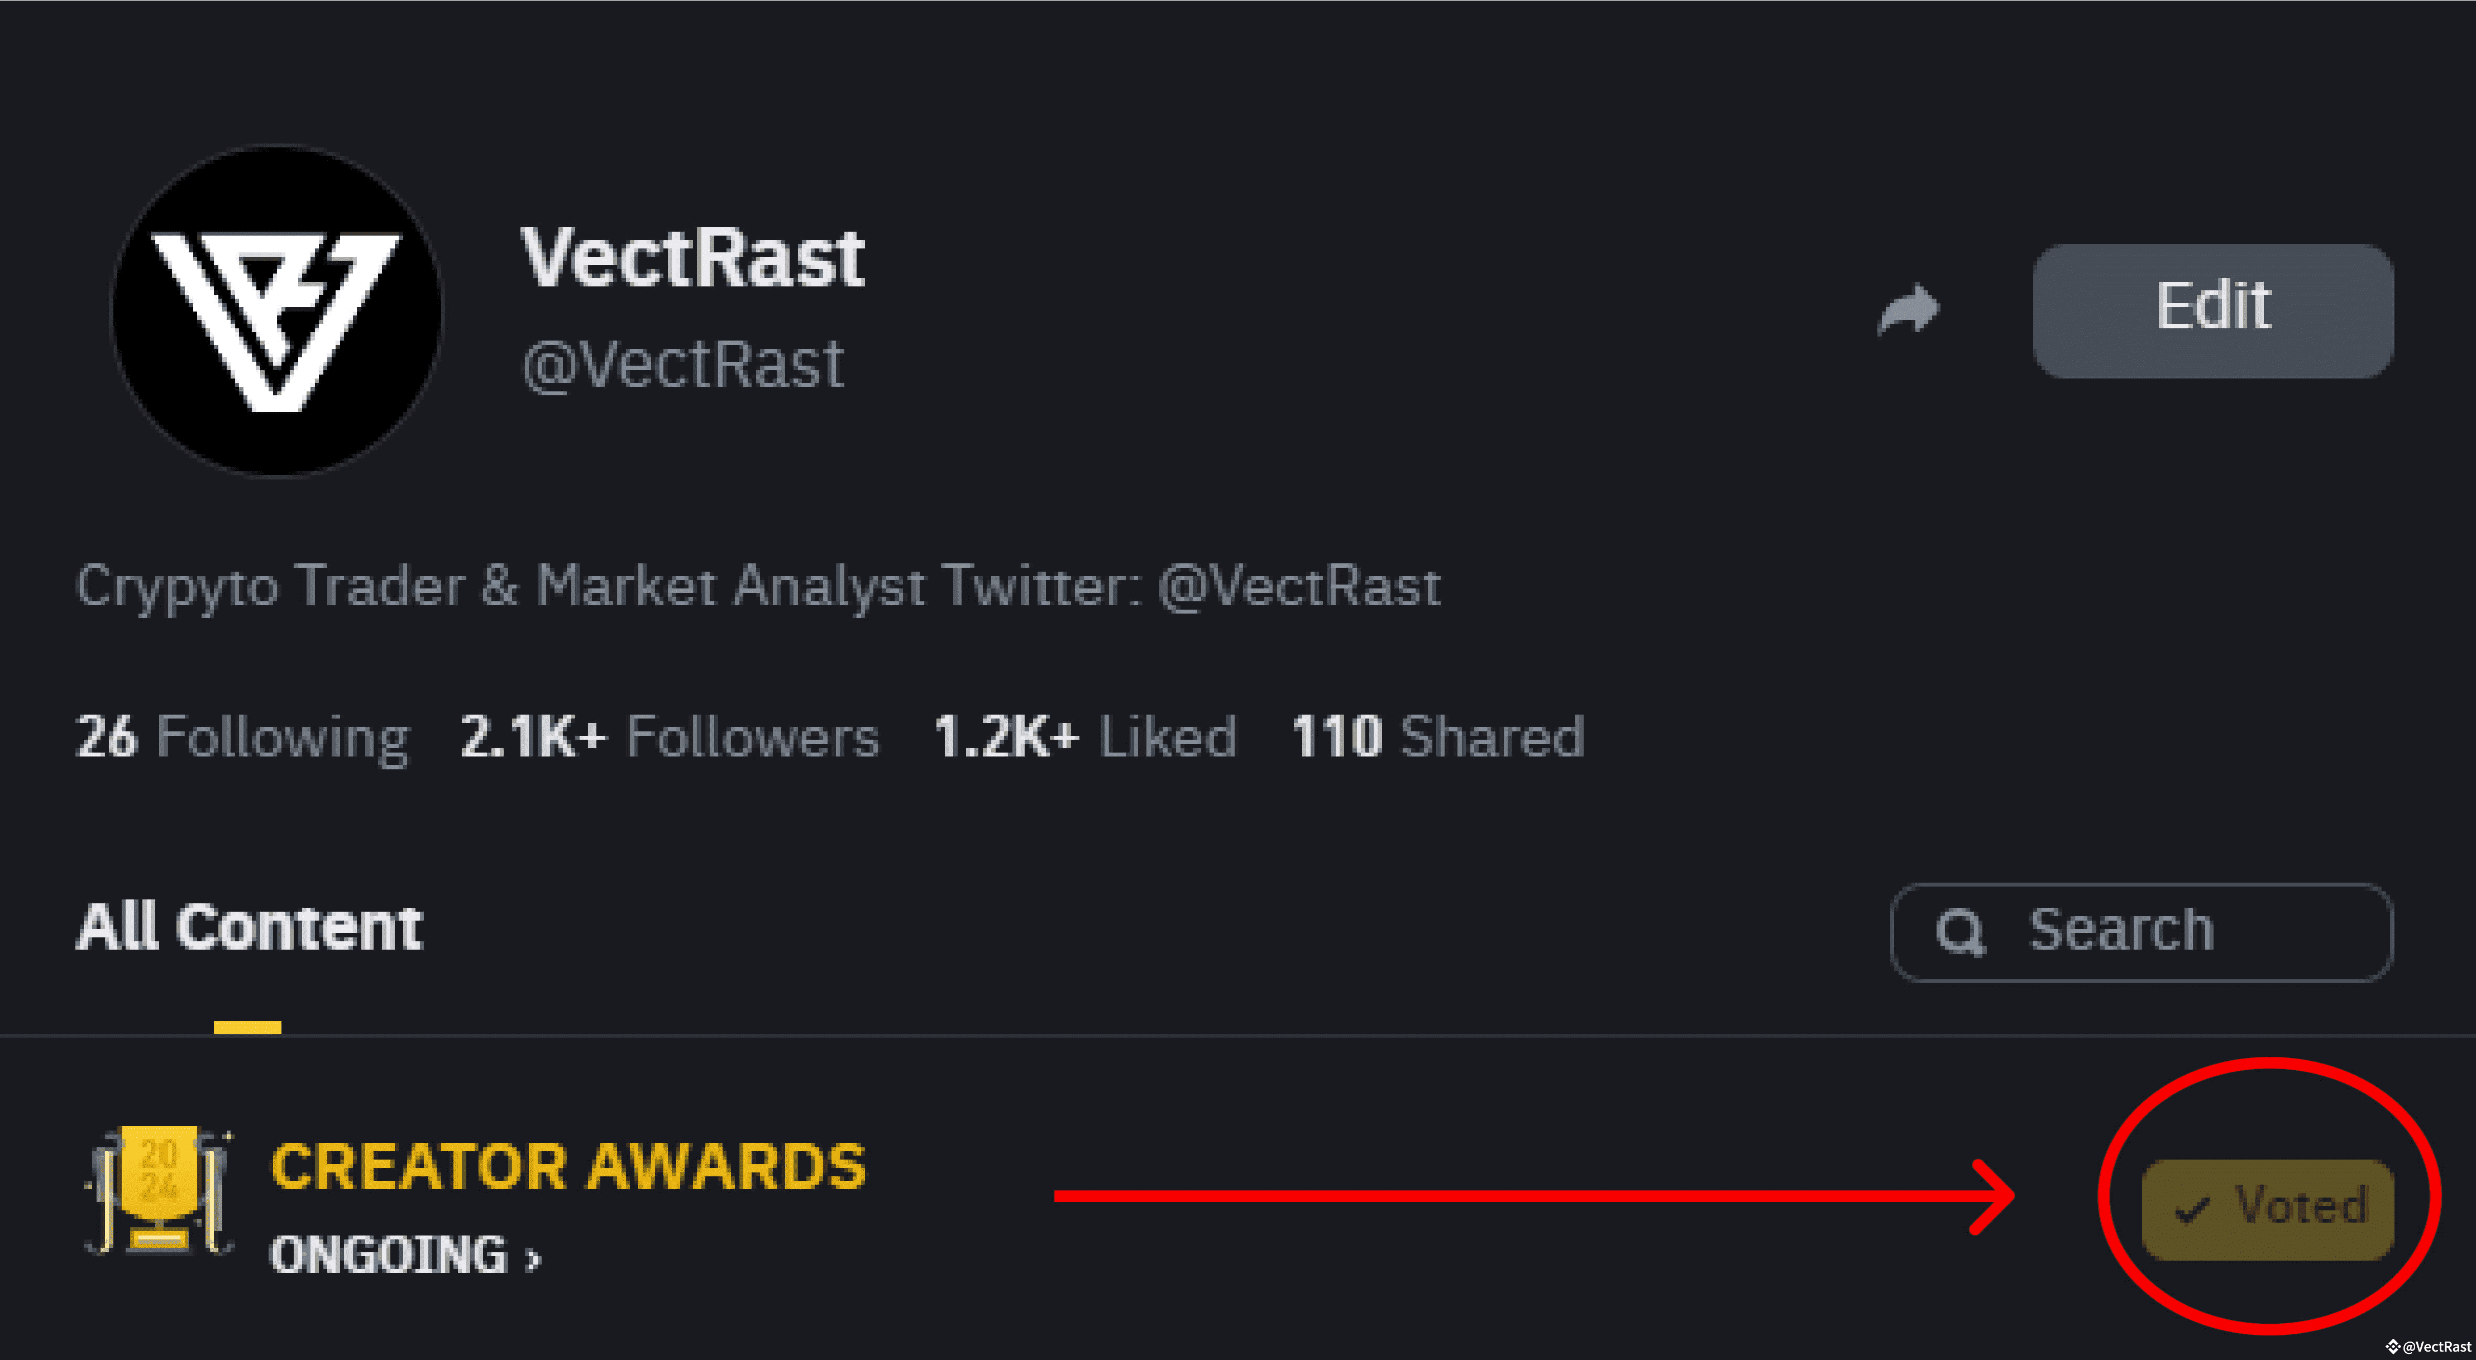Click the magnifier icon in search box
Screen dimensions: 2476x1360
[1960, 931]
